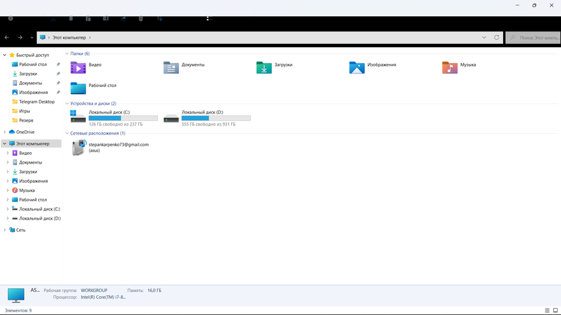This screenshot has width=561, height=315.
Task: Click the 16,0 ГБ memory value
Action: coord(154,290)
